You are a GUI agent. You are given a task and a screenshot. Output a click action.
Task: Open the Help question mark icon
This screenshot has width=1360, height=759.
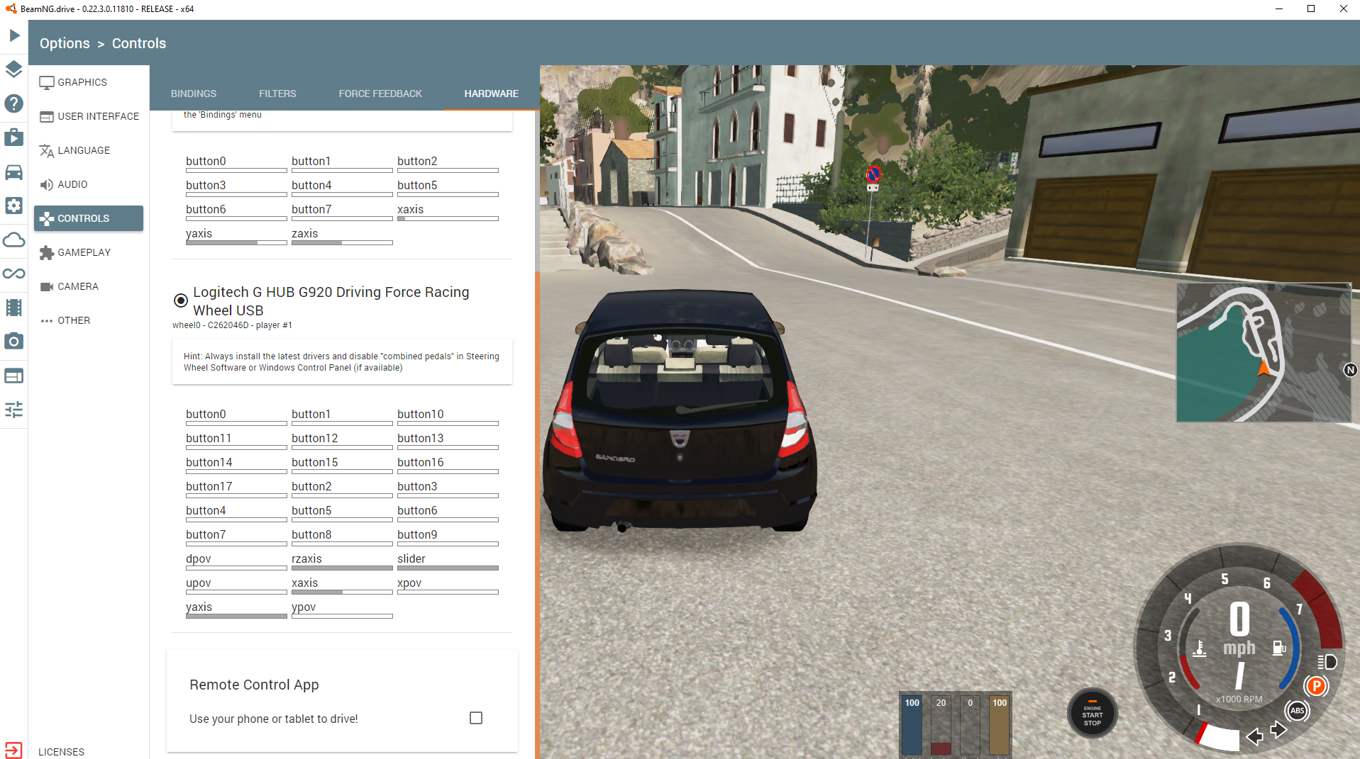tap(14, 103)
